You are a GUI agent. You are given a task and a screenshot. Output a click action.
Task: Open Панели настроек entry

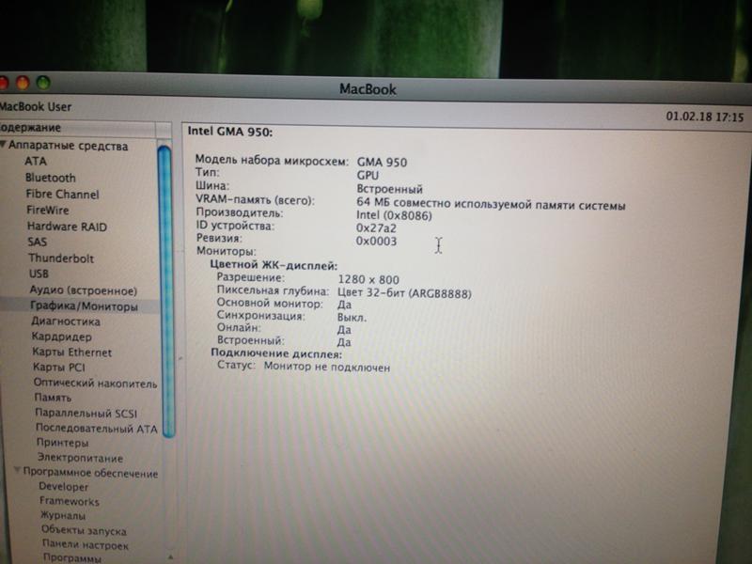tap(85, 545)
